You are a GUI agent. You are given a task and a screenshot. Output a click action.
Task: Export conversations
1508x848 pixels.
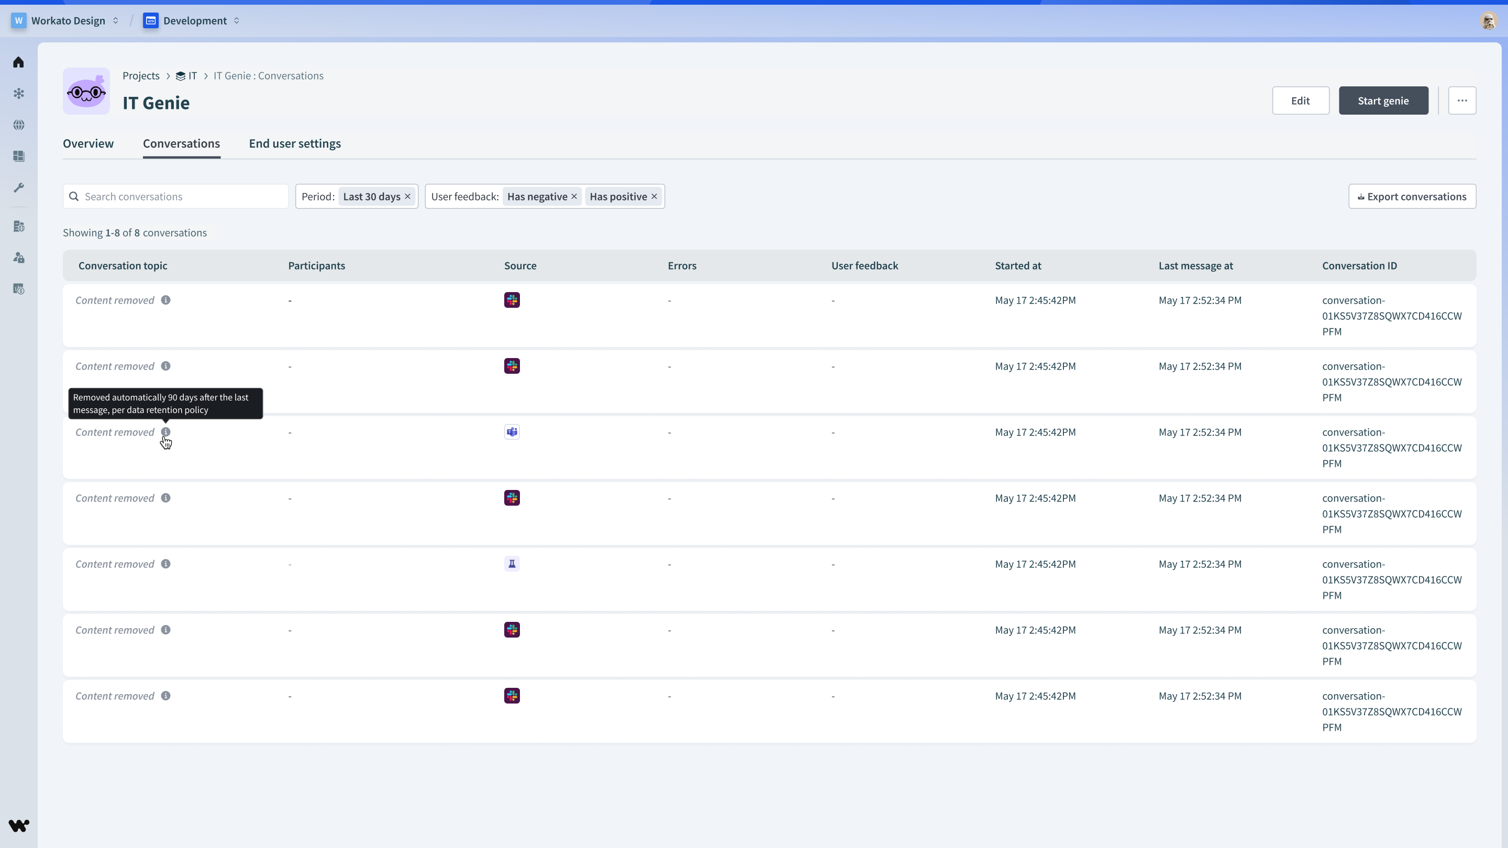(x=1412, y=197)
